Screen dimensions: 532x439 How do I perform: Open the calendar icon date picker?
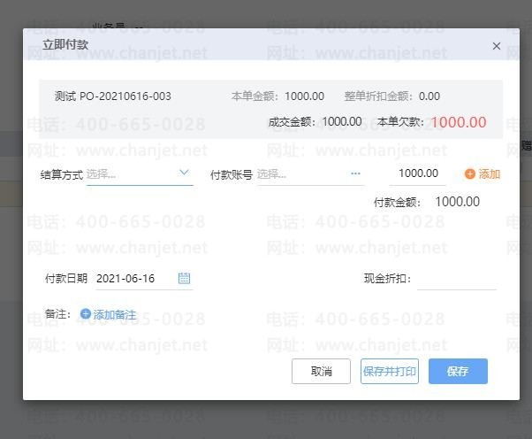coord(184,278)
